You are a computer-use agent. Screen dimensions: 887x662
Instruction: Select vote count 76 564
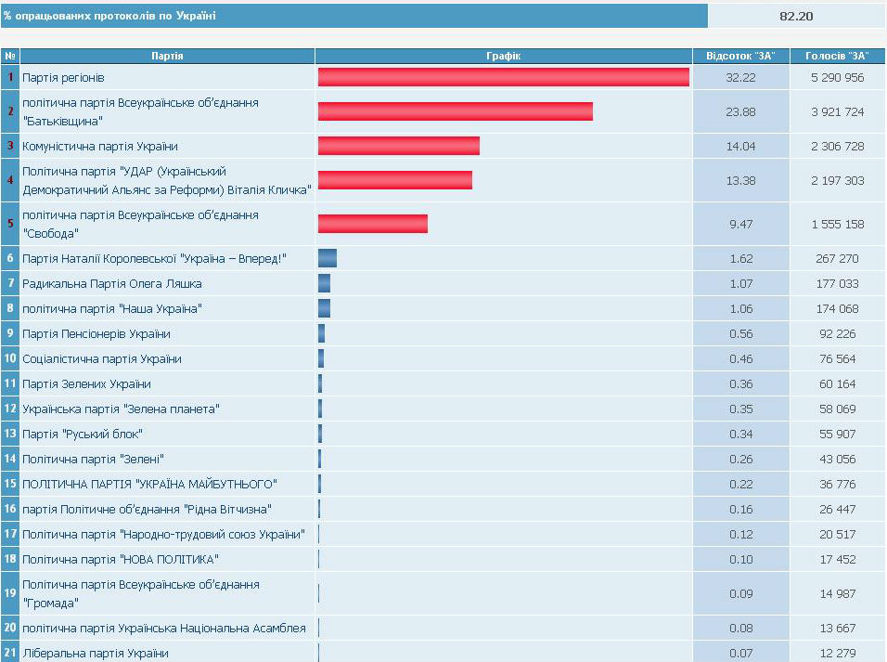coord(837,359)
